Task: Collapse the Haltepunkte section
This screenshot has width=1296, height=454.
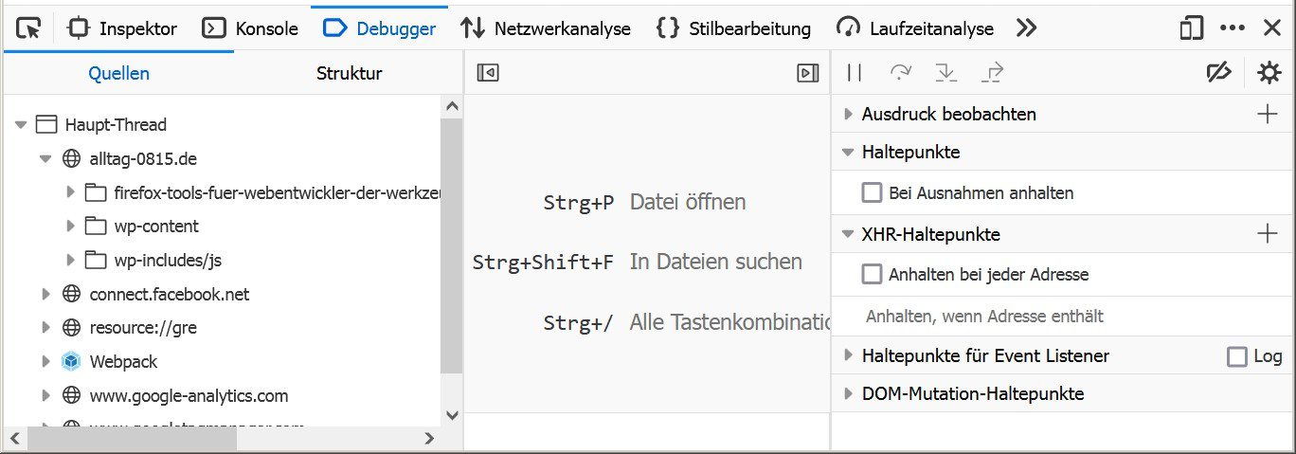Action: [848, 153]
